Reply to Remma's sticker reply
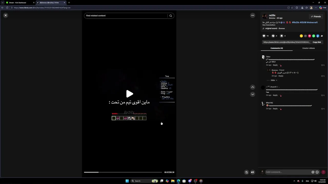 pyautogui.click(x=281, y=76)
